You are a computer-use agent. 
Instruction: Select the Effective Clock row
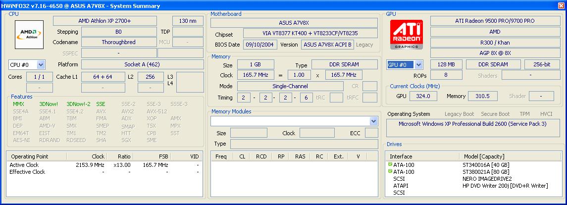click(104, 172)
